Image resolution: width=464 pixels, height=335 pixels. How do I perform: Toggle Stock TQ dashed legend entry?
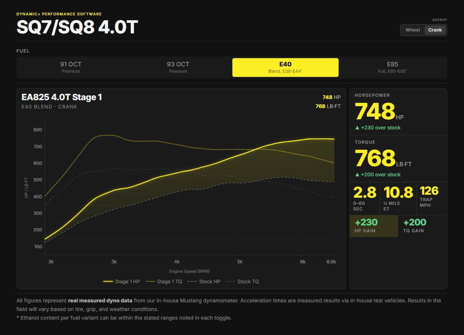point(242,281)
